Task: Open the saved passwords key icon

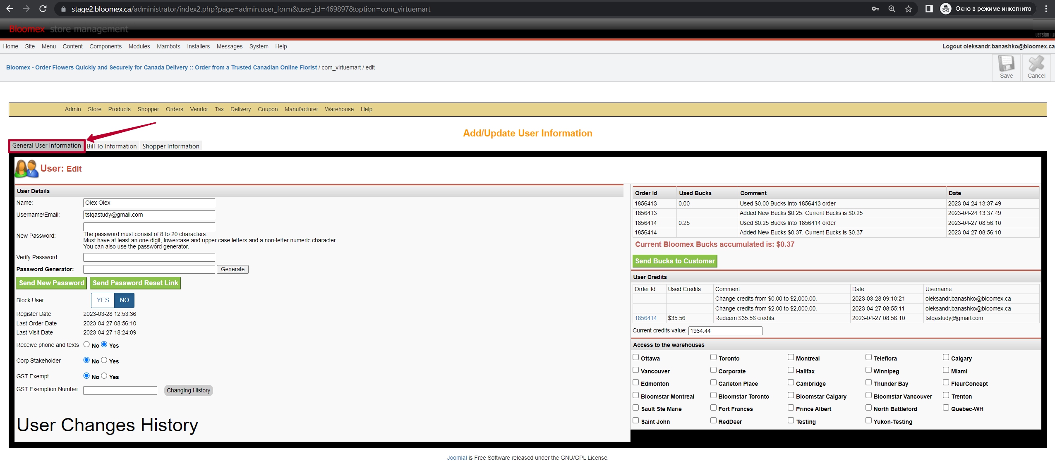Action: coord(875,9)
